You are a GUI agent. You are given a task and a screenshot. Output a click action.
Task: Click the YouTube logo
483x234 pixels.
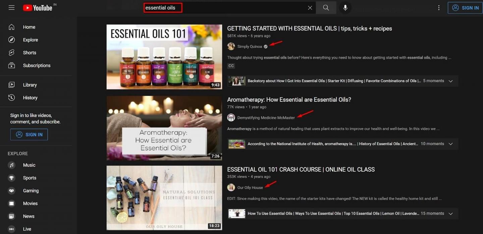pyautogui.click(x=38, y=8)
